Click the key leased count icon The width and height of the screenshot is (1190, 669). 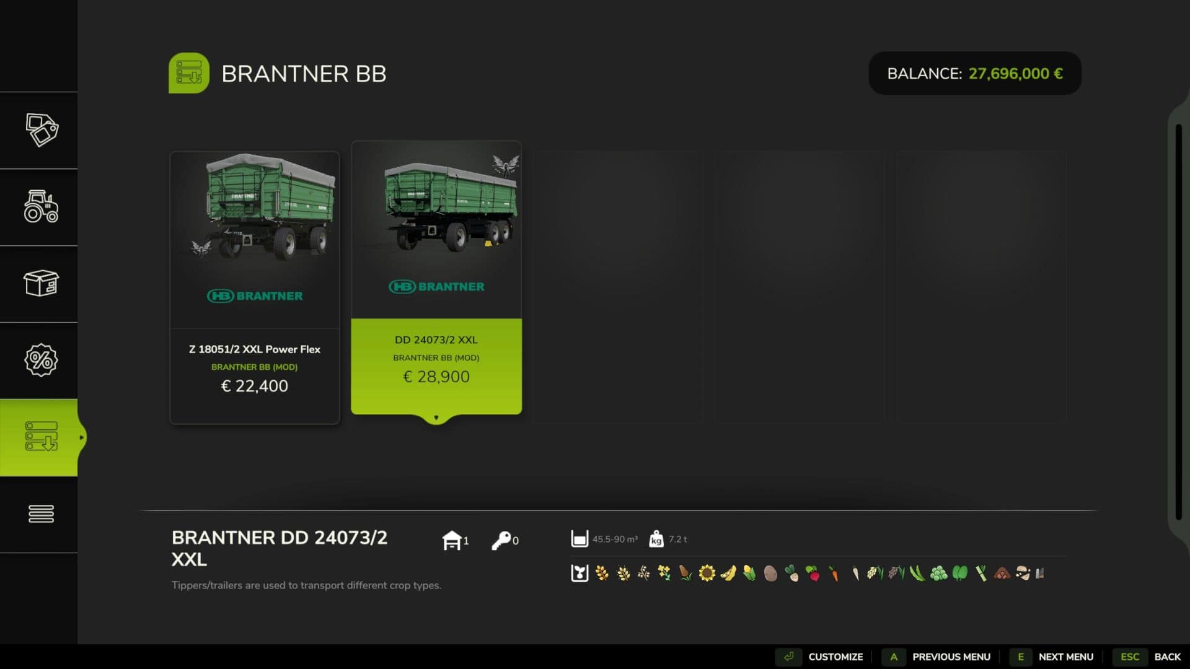pyautogui.click(x=500, y=540)
